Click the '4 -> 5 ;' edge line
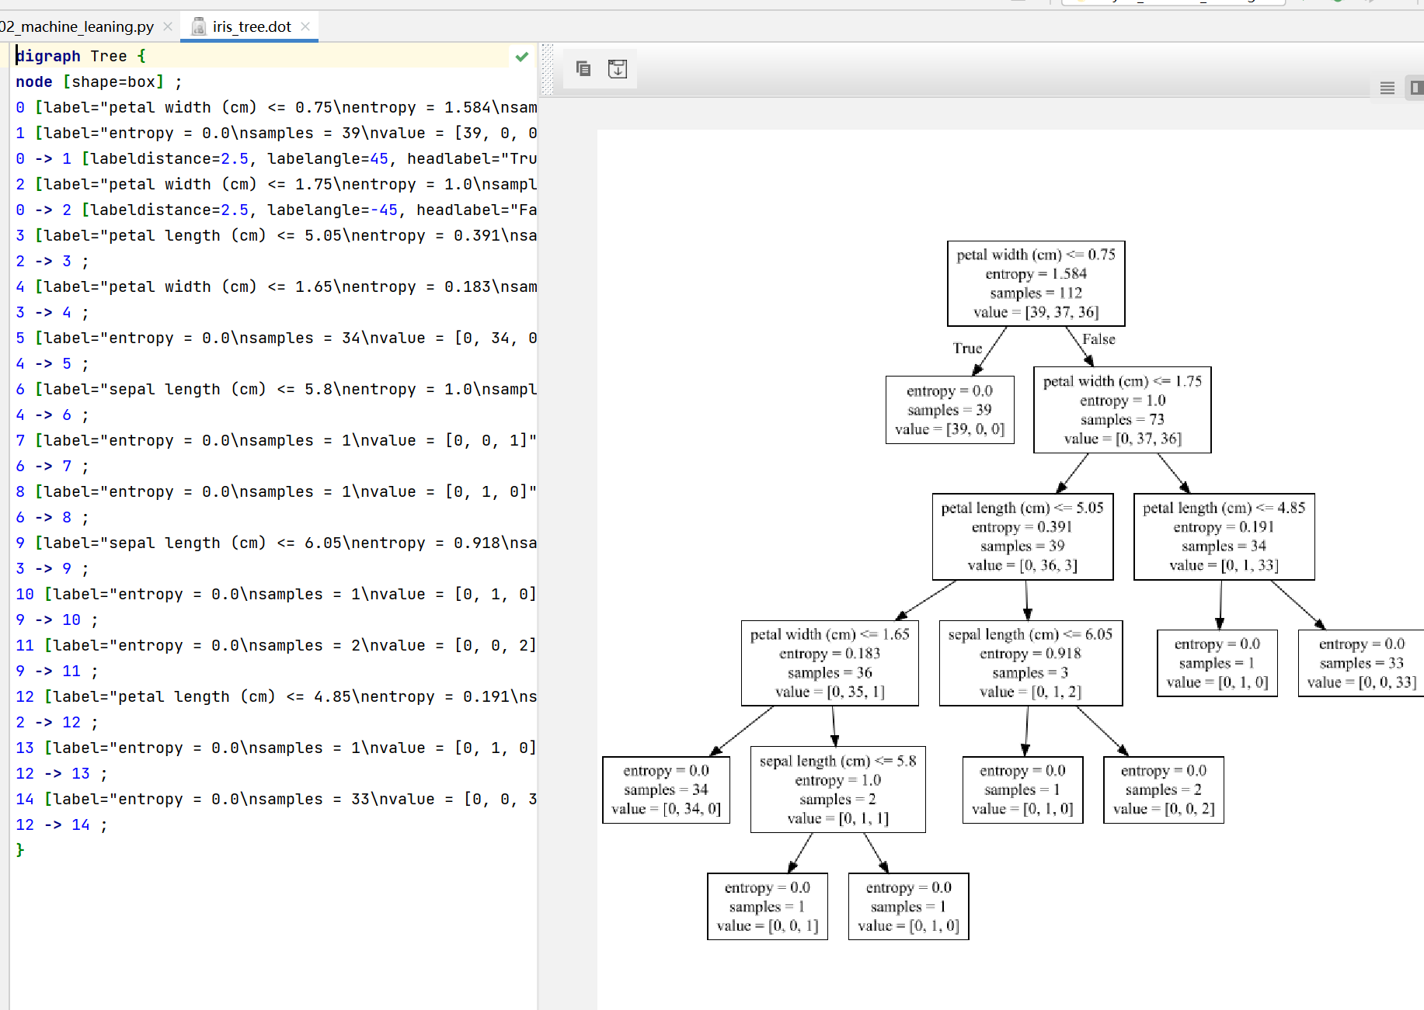The height and width of the screenshot is (1010, 1424). click(x=52, y=363)
